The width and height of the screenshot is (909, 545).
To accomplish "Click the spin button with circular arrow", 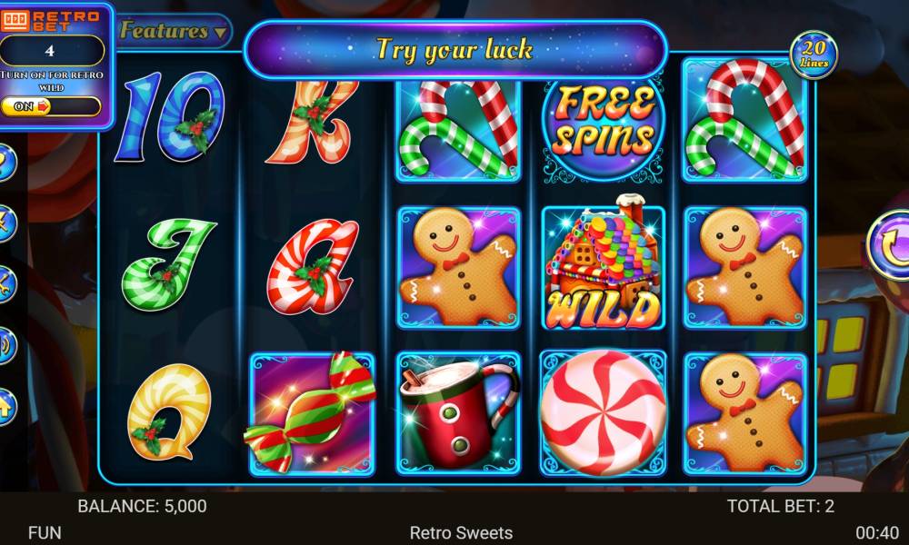I will click(x=889, y=245).
